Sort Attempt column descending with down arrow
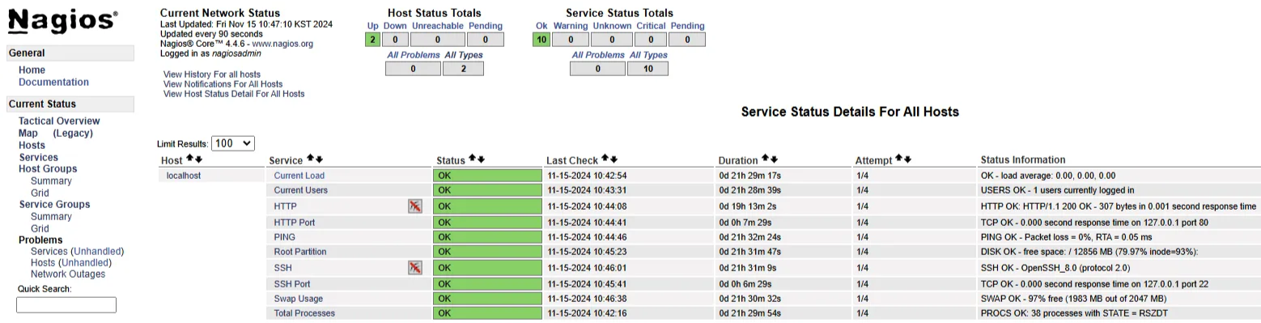Screen dimensions: 1261x323 [x=907, y=159]
